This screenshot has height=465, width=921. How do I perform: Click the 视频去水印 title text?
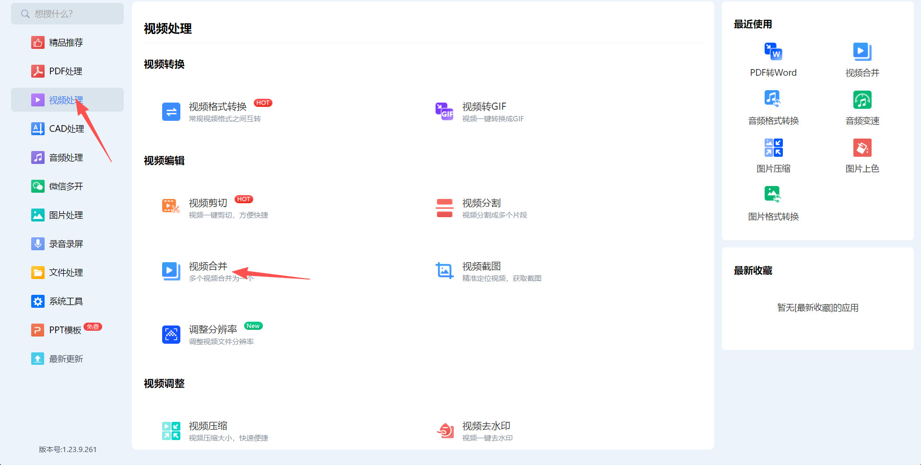pos(486,426)
